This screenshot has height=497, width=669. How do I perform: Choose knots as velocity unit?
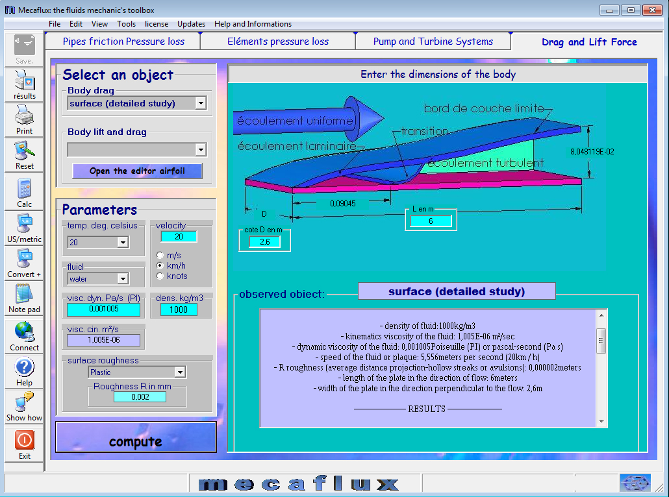(x=160, y=276)
